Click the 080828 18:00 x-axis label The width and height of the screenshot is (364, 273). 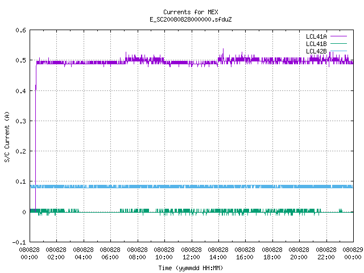tap(272, 254)
